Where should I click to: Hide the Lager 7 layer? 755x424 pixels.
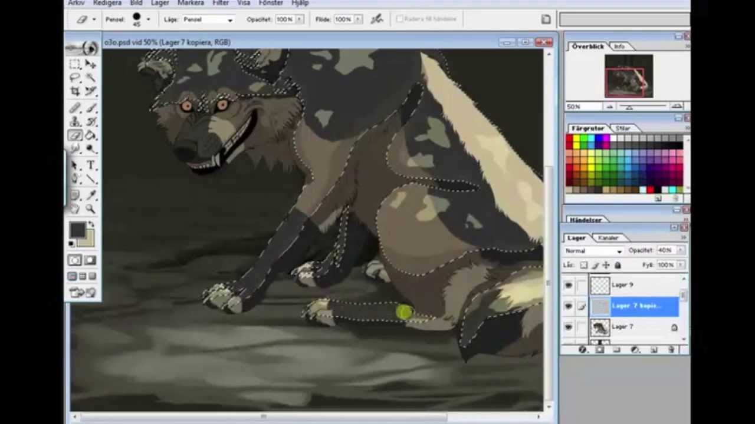[x=569, y=327]
